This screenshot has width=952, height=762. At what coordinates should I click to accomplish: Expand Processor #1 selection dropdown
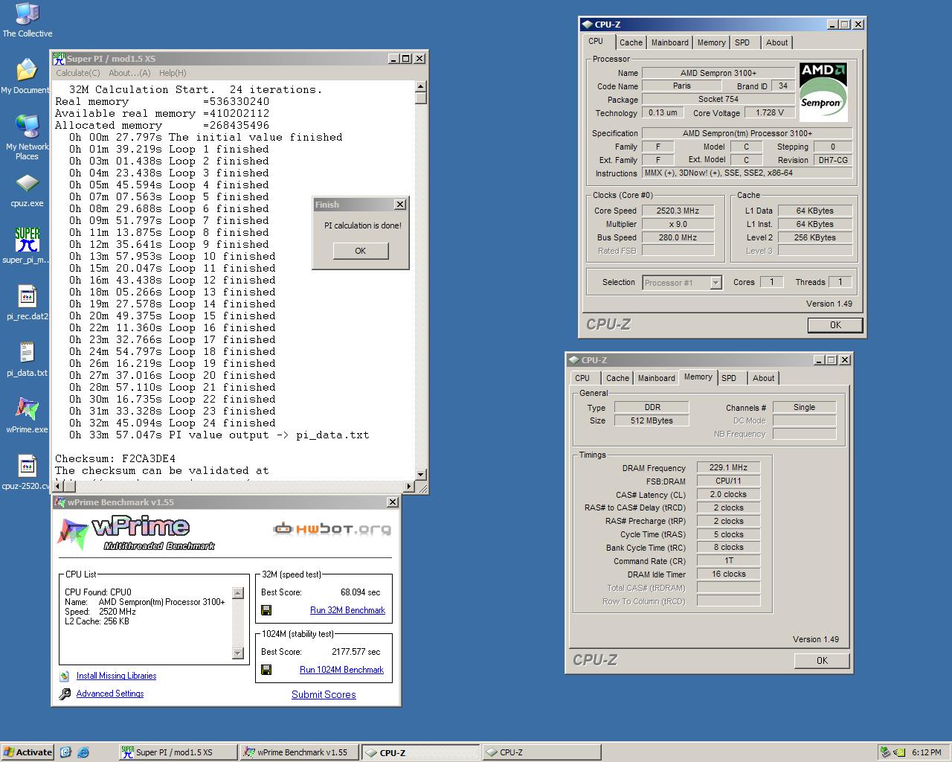pos(715,283)
